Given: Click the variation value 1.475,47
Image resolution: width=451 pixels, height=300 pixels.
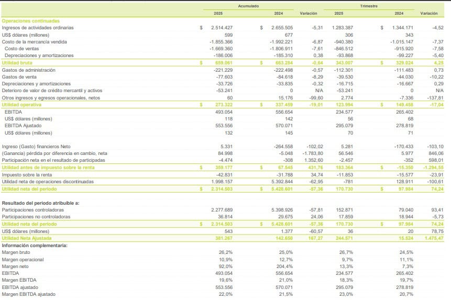Looking at the screenshot, I should (434, 238).
